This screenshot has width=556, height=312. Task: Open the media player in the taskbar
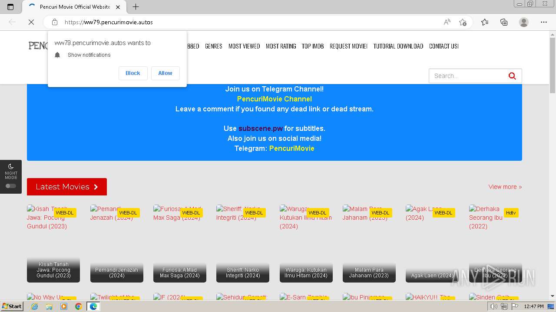tap(64, 306)
